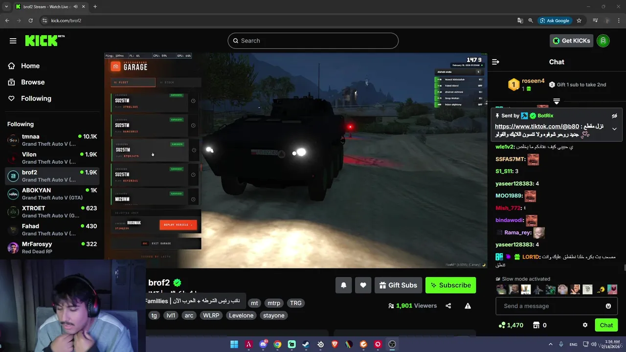Open Discord from taskbar

263,344
